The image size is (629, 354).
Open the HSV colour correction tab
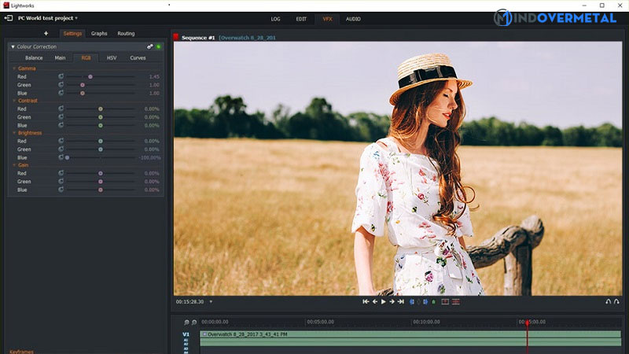tap(112, 57)
